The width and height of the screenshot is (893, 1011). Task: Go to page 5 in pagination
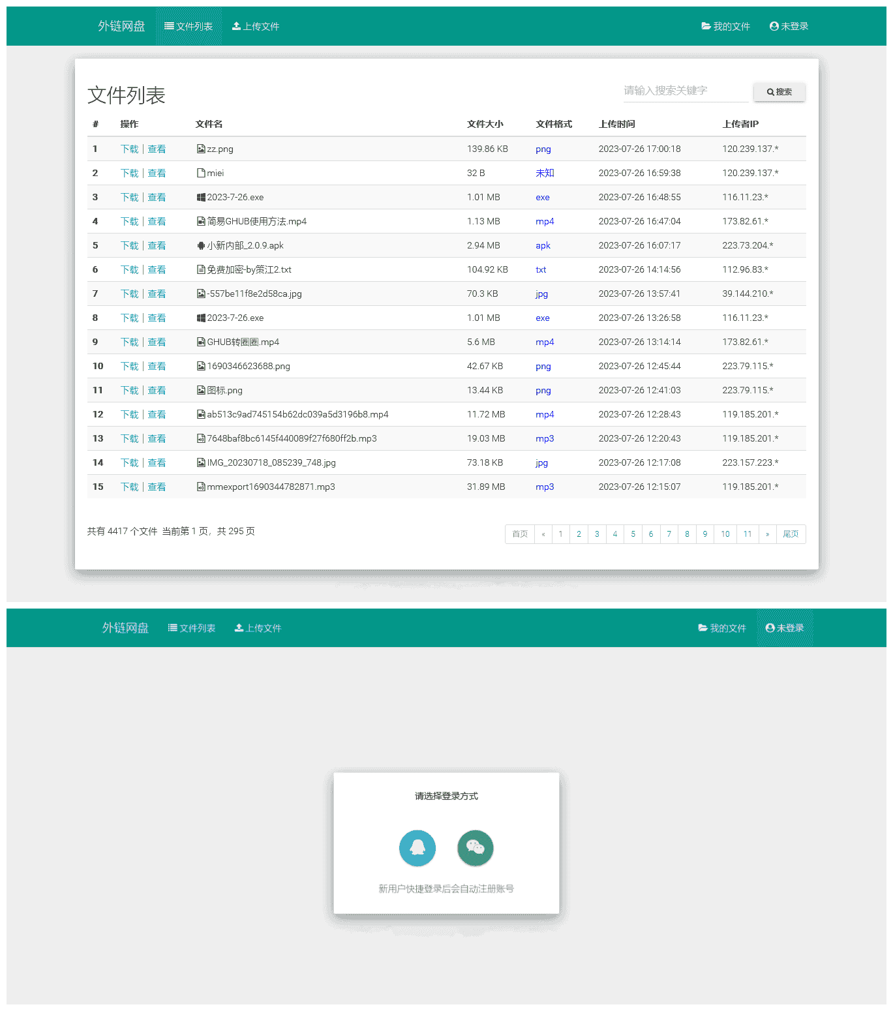(x=633, y=534)
